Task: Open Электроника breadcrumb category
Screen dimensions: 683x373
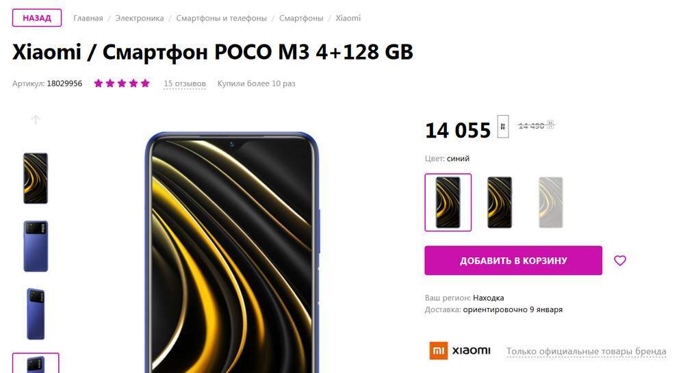Action: 140,18
